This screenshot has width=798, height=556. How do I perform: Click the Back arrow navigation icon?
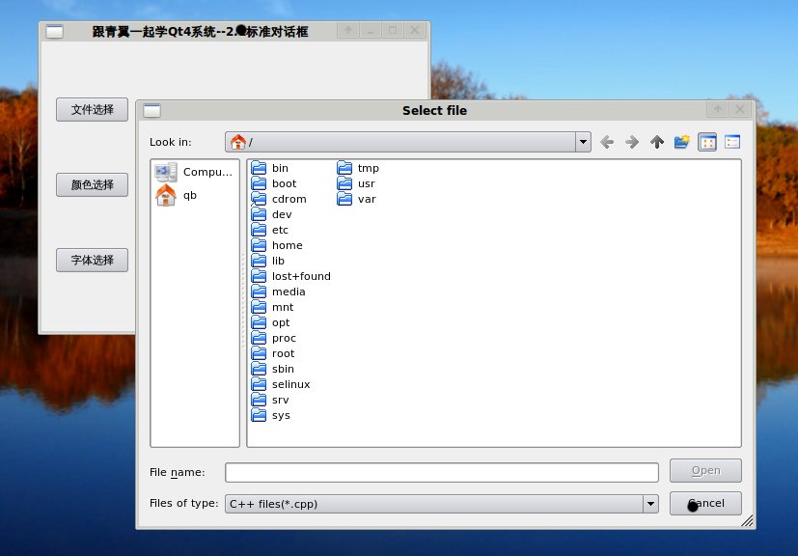[607, 142]
